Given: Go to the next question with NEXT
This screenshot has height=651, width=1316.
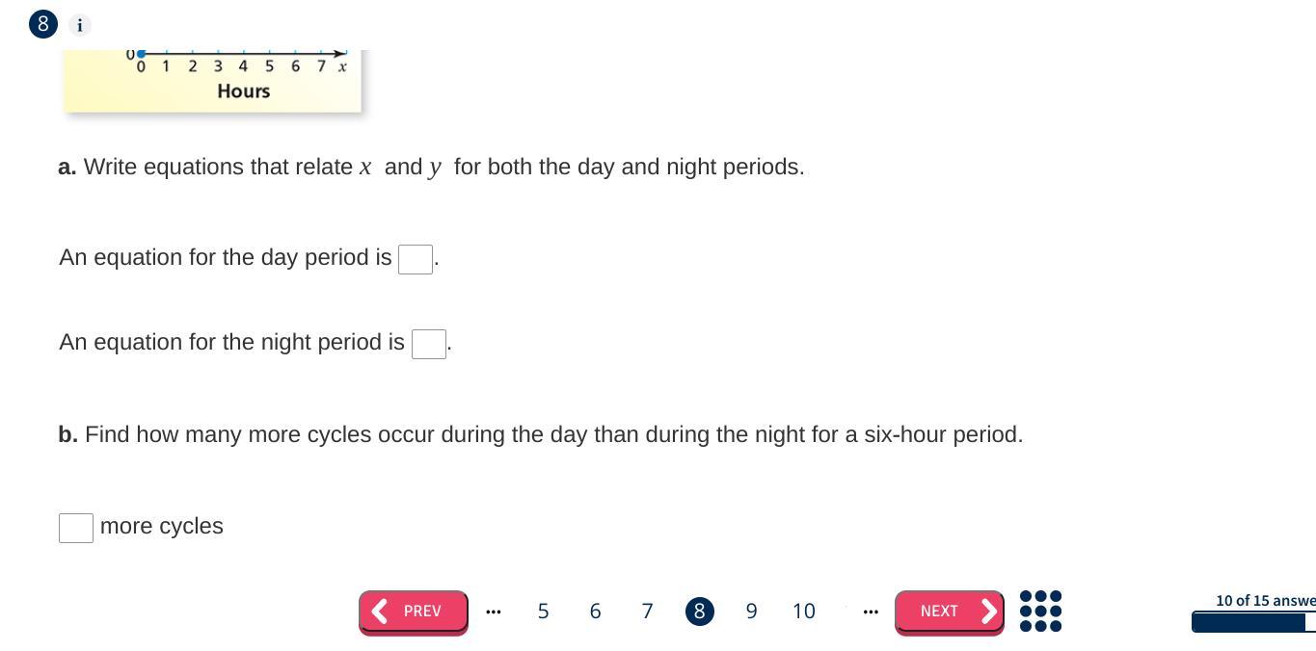Looking at the screenshot, I should [950, 612].
